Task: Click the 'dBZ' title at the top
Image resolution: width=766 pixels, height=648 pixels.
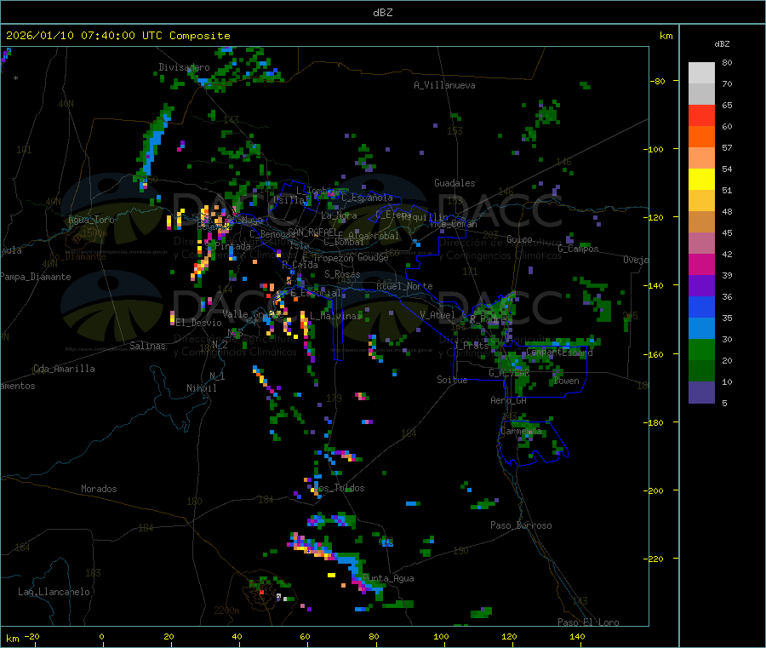Action: point(382,13)
